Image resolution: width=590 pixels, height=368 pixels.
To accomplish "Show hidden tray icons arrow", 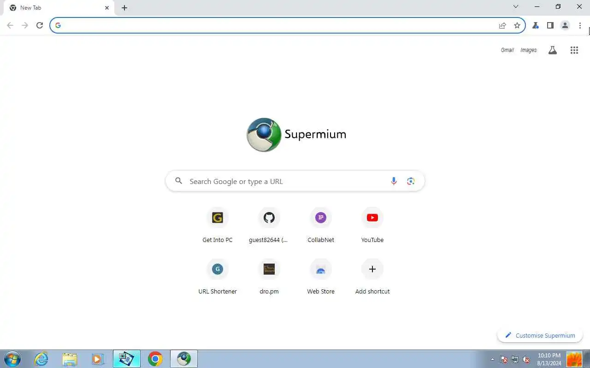I will pos(492,359).
